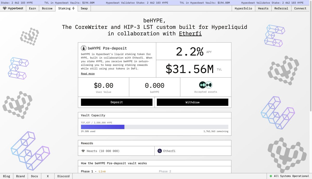312x179 pixels.
Task: Open the Hyperbeat logo home link
Action: 13,8
